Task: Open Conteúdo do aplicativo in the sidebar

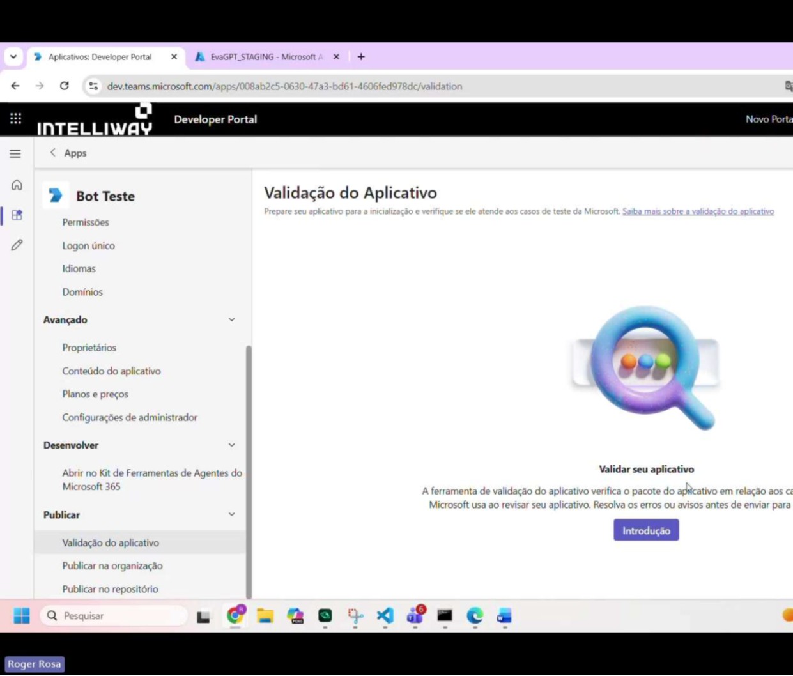Action: (x=111, y=371)
